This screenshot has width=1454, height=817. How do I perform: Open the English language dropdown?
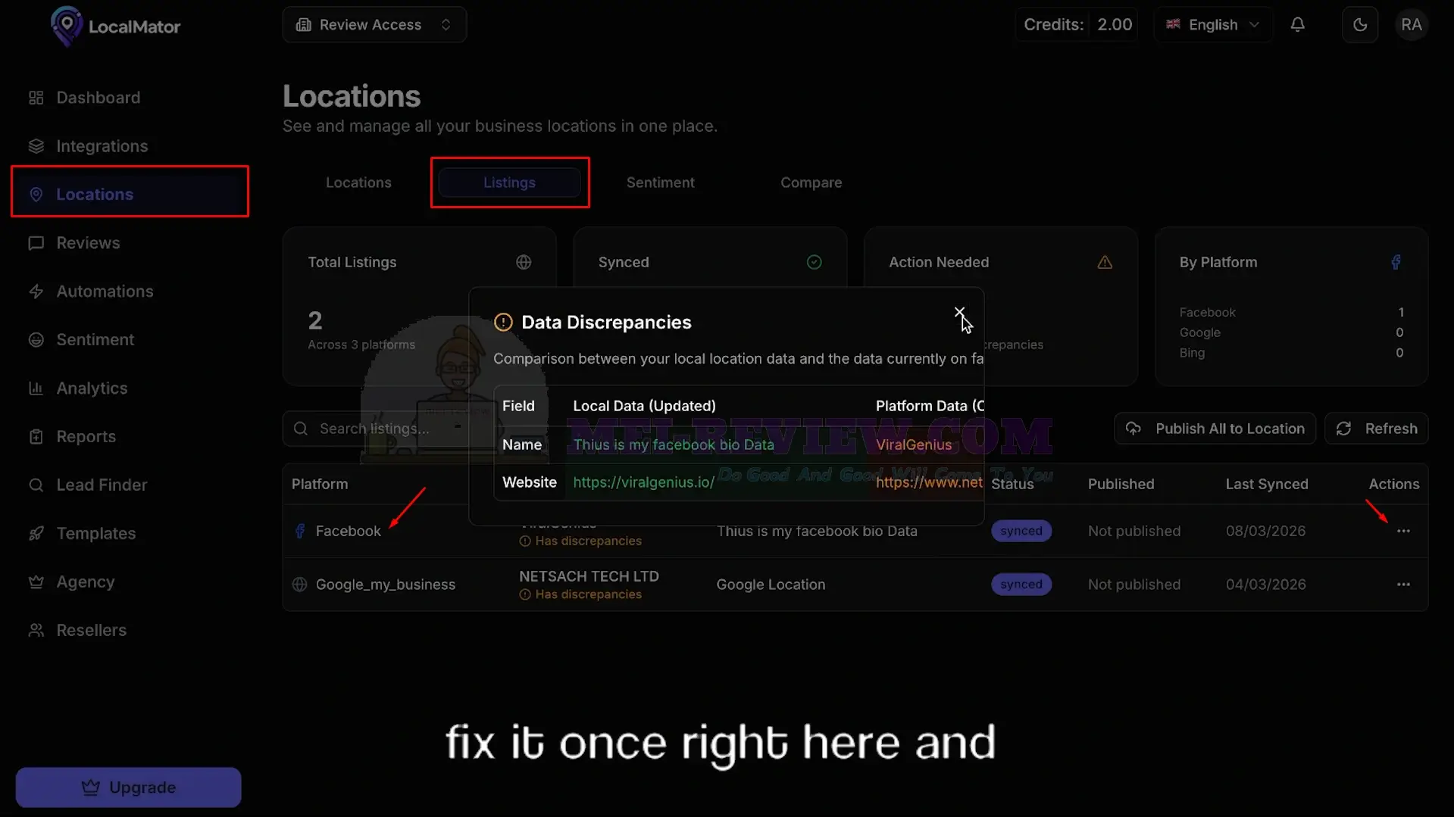tap(1212, 25)
